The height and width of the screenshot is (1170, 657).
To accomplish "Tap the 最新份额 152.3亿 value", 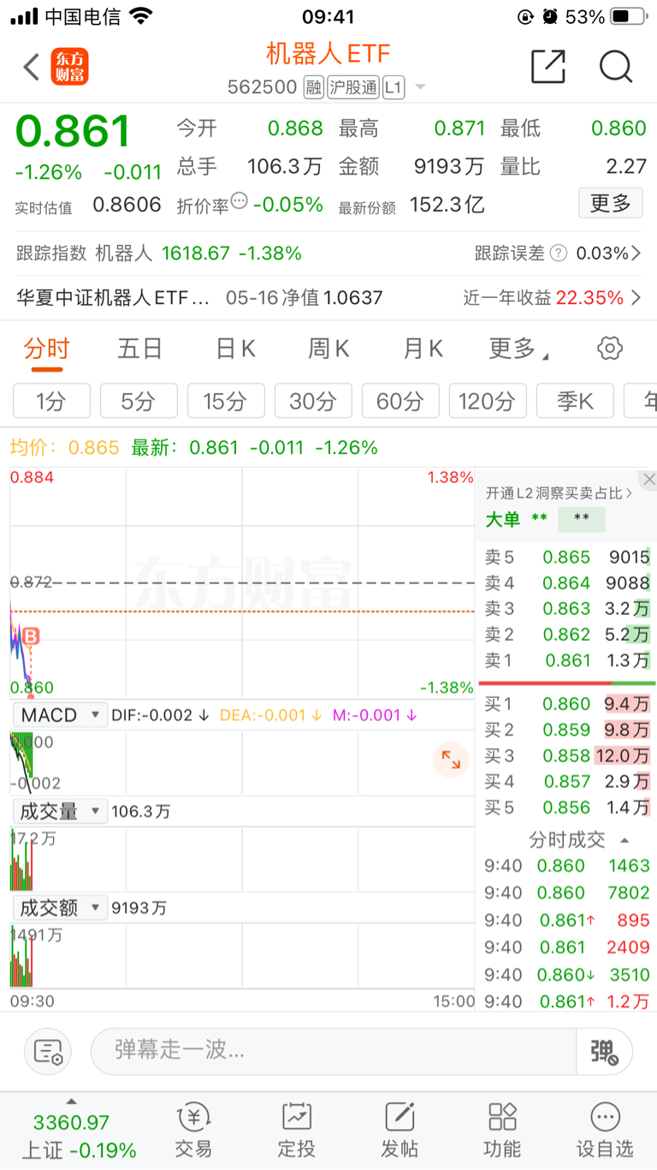I will (447, 205).
